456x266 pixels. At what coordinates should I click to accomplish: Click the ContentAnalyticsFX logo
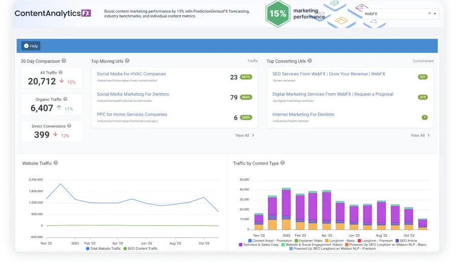(x=53, y=14)
